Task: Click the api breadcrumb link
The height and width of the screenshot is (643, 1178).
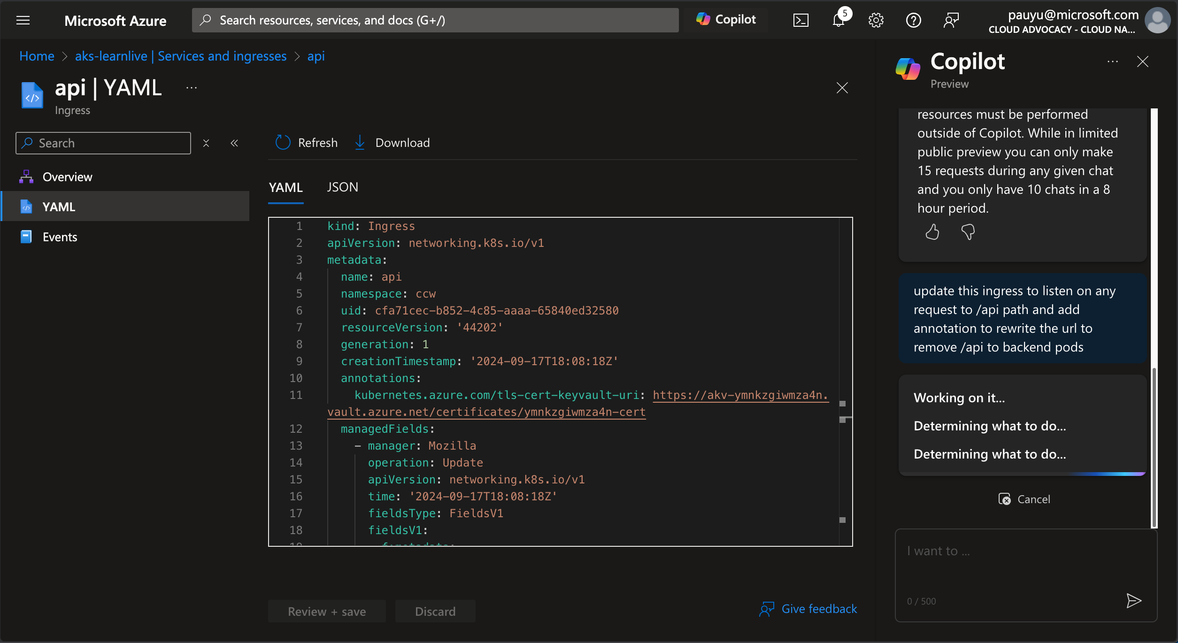Action: point(316,56)
